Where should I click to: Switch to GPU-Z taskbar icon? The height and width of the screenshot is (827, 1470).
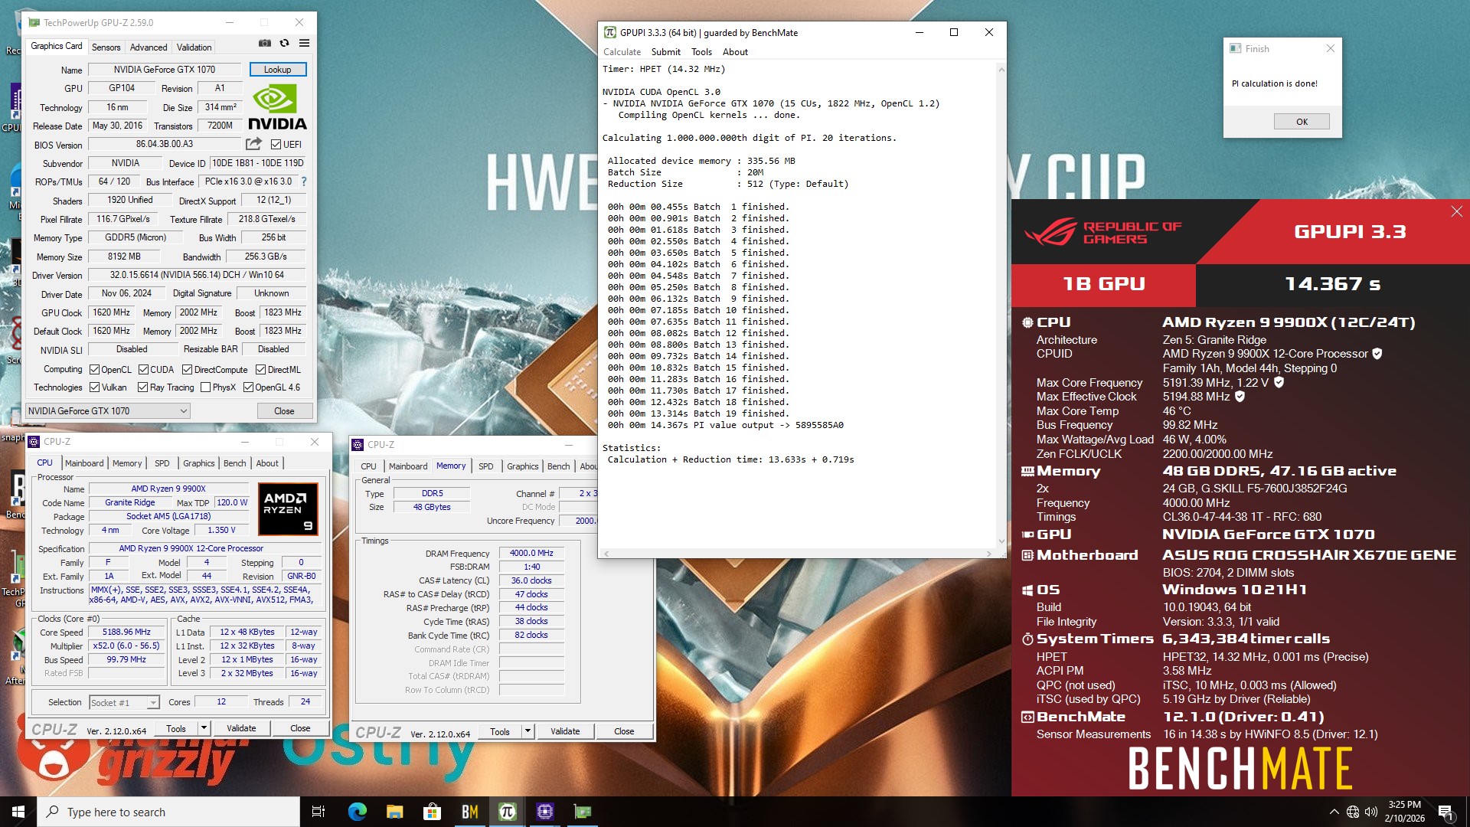582,812
